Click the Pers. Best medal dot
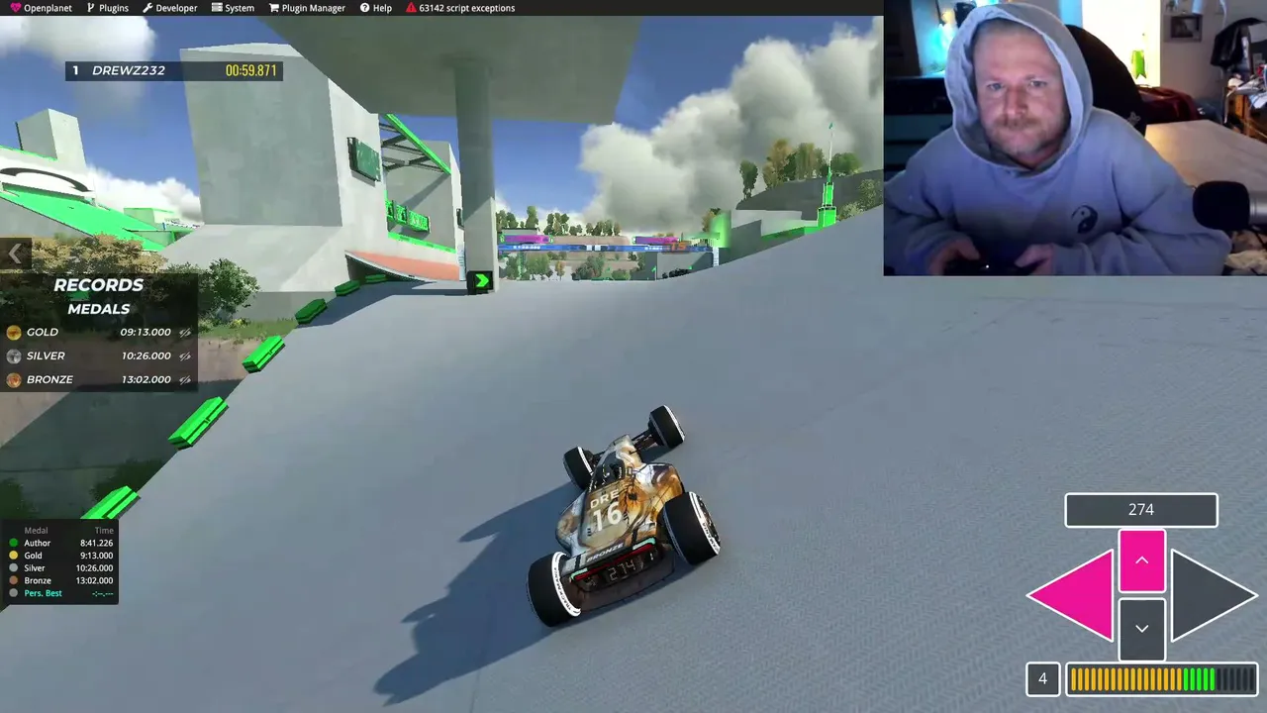 pyautogui.click(x=14, y=593)
